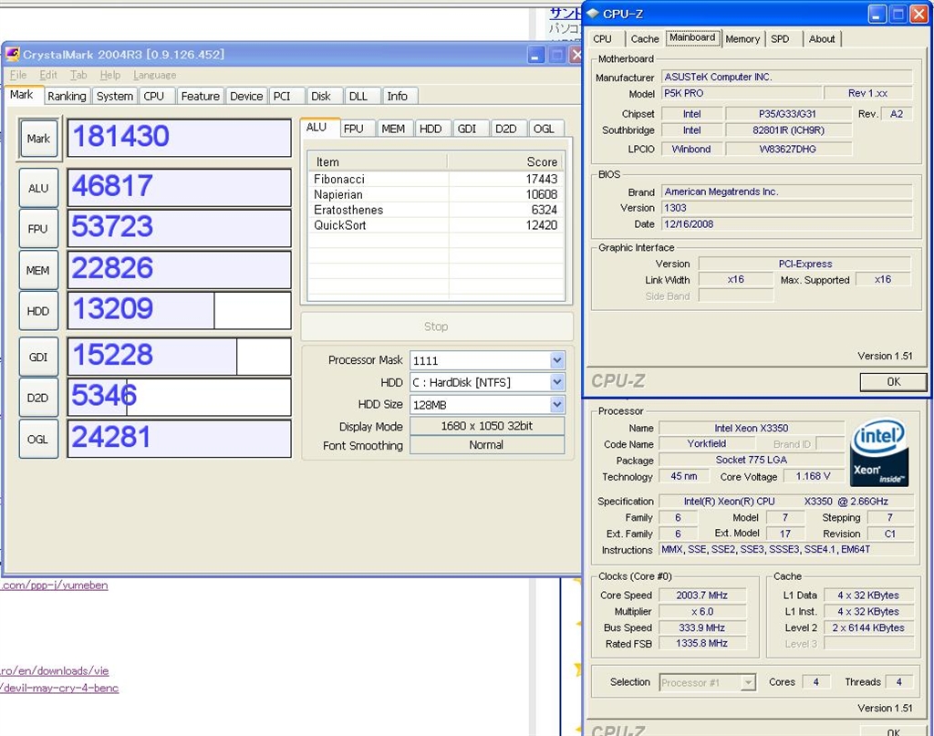Click the CPU-Z title bar icon

[x=594, y=14]
